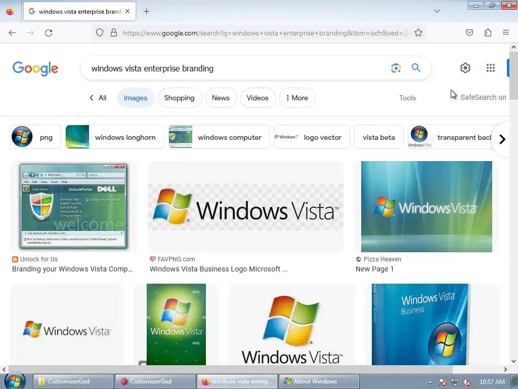
Task: Switch to CustomizerGod app taskbar item
Action: tap(155, 381)
